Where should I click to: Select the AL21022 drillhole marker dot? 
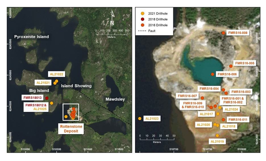tap(57, 81)
